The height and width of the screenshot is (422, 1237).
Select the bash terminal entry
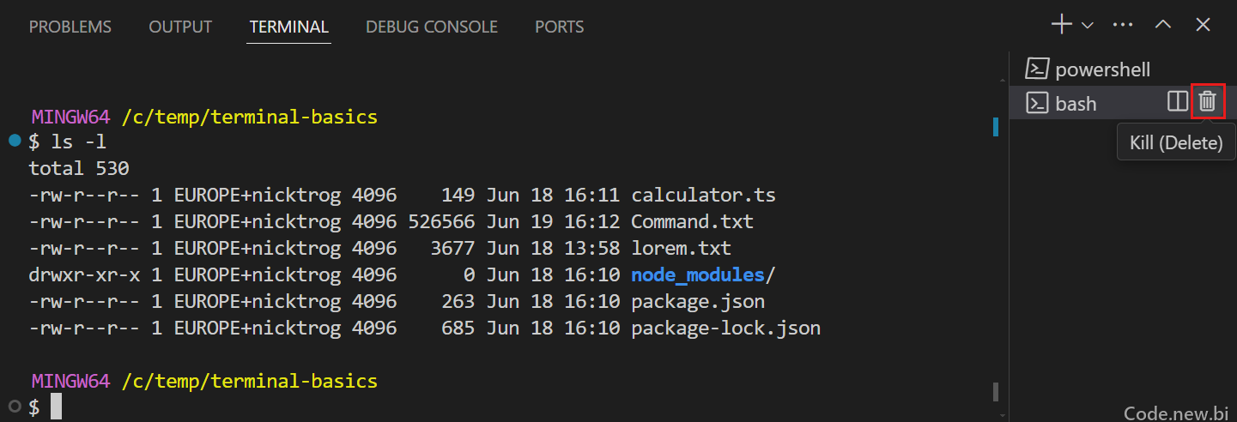click(x=1123, y=103)
